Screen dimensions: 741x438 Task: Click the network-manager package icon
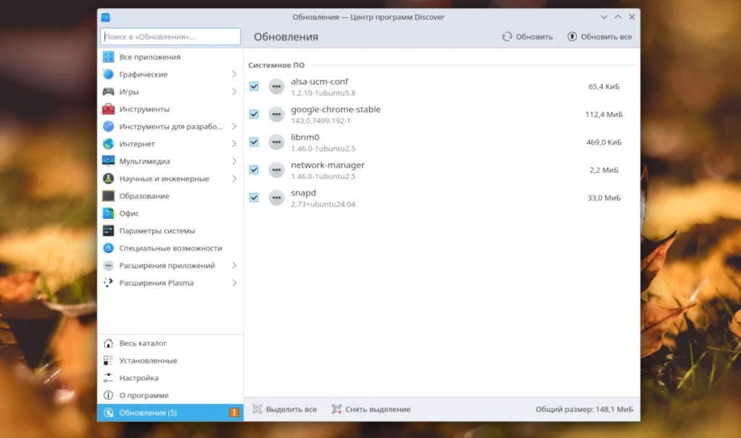[276, 170]
